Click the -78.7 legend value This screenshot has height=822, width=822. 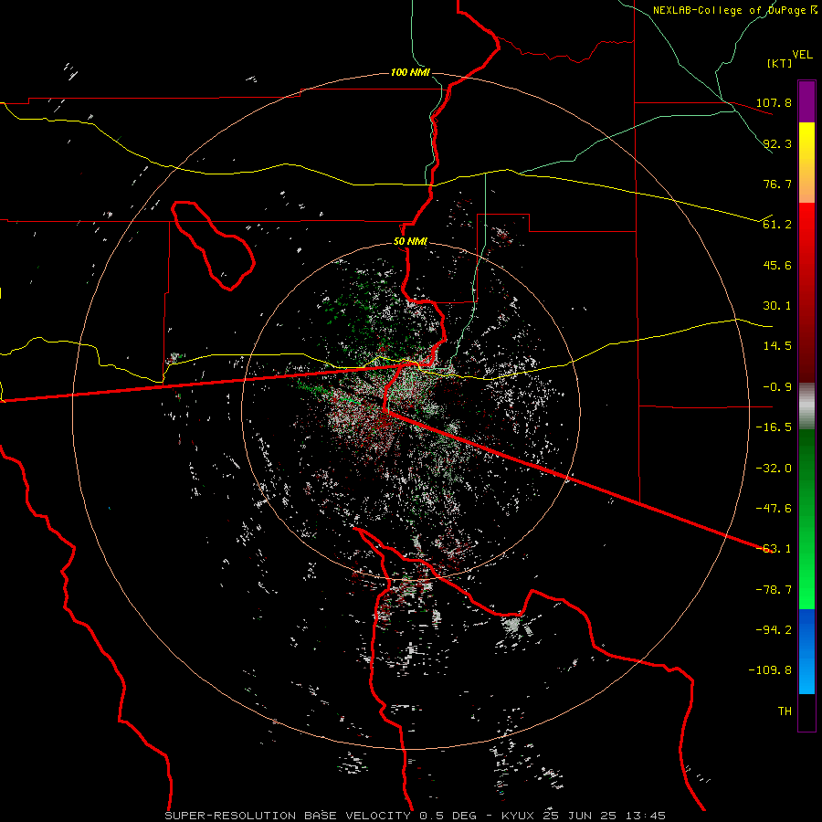[774, 590]
